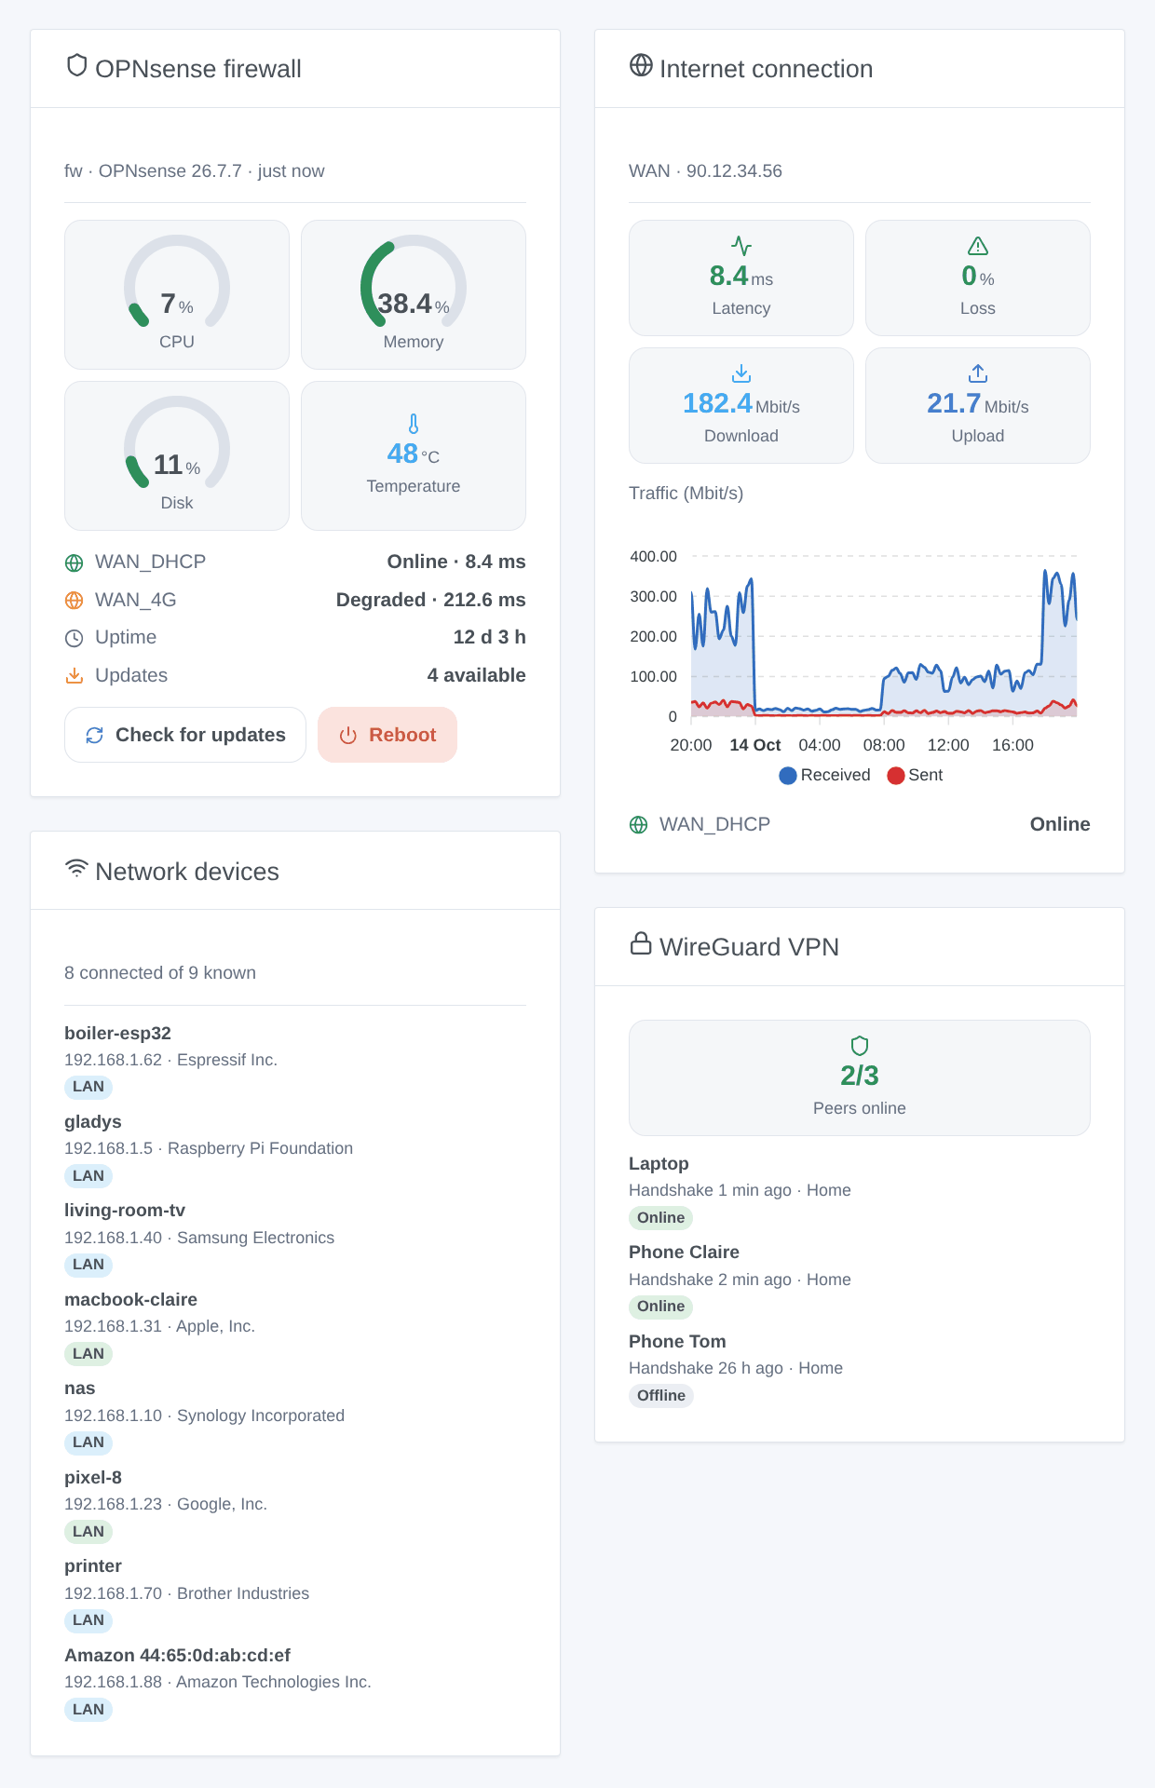Screen dimensions: 1155x1788
Task: Click the Memory gauge showing 38.4%
Action: tap(414, 294)
